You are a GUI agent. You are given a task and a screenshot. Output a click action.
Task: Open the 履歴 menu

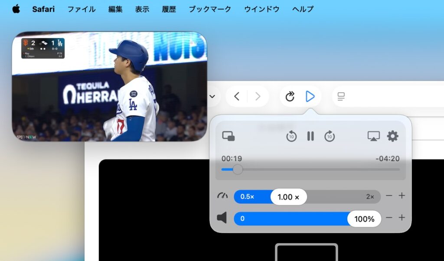point(169,9)
